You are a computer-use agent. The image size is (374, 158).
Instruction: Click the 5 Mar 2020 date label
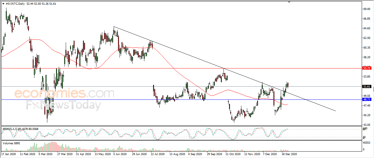click(x=46, y=154)
